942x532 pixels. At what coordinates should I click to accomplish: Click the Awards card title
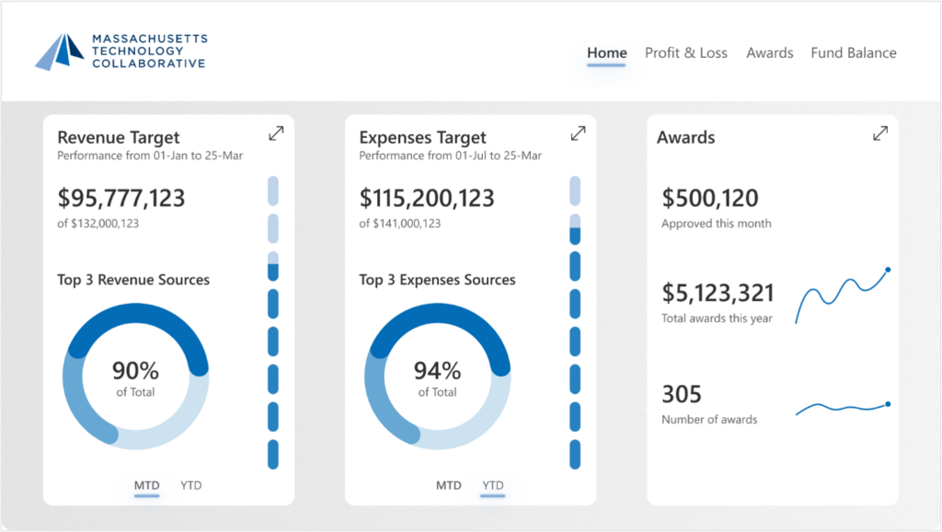tap(685, 138)
